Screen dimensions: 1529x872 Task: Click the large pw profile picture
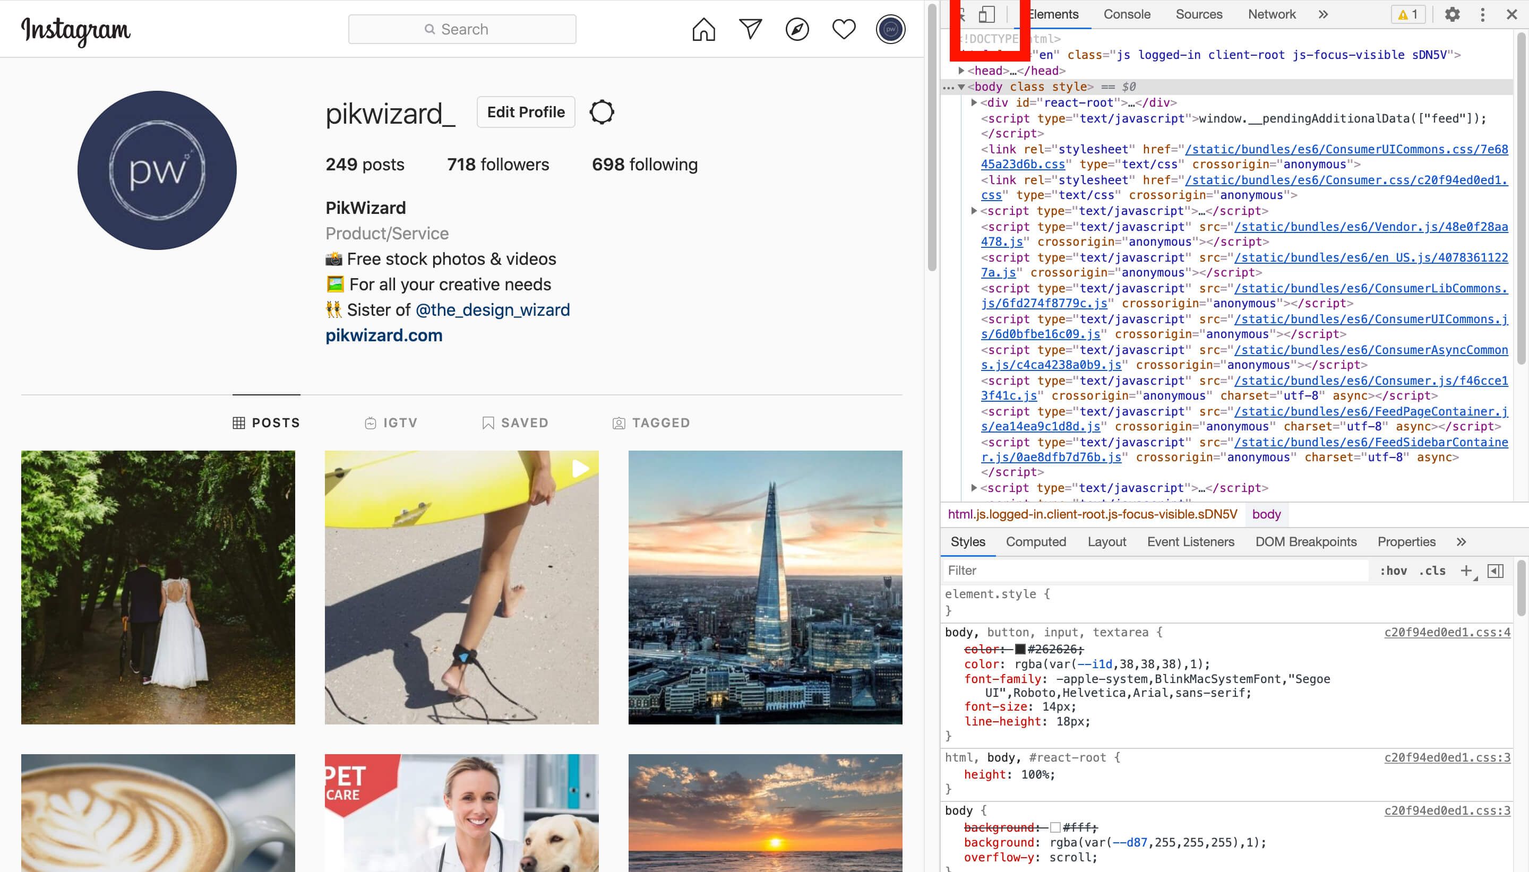tap(157, 170)
